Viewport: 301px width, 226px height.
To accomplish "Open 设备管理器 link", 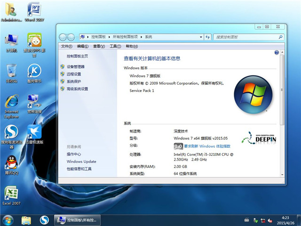I will click(x=76, y=67).
